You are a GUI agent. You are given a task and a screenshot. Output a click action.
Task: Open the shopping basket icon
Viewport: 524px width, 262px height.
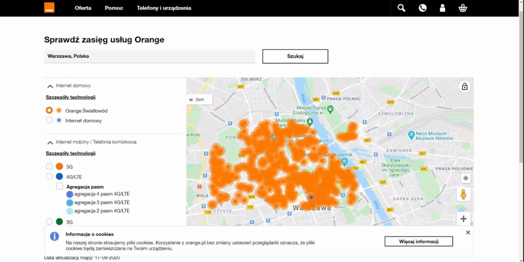tap(463, 8)
